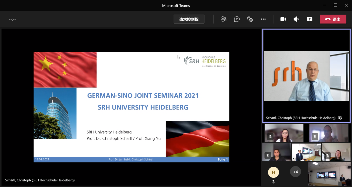Maximize the Microsoft Teams window
The height and width of the screenshot is (187, 352).
335,5
